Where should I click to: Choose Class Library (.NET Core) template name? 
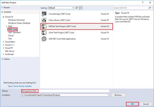[59, 20]
